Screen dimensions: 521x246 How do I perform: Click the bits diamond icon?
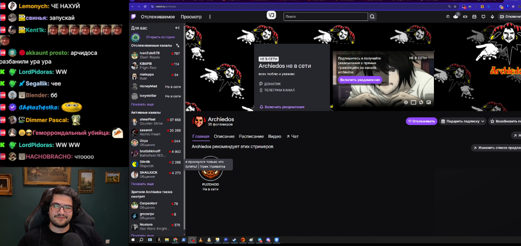(492, 16)
